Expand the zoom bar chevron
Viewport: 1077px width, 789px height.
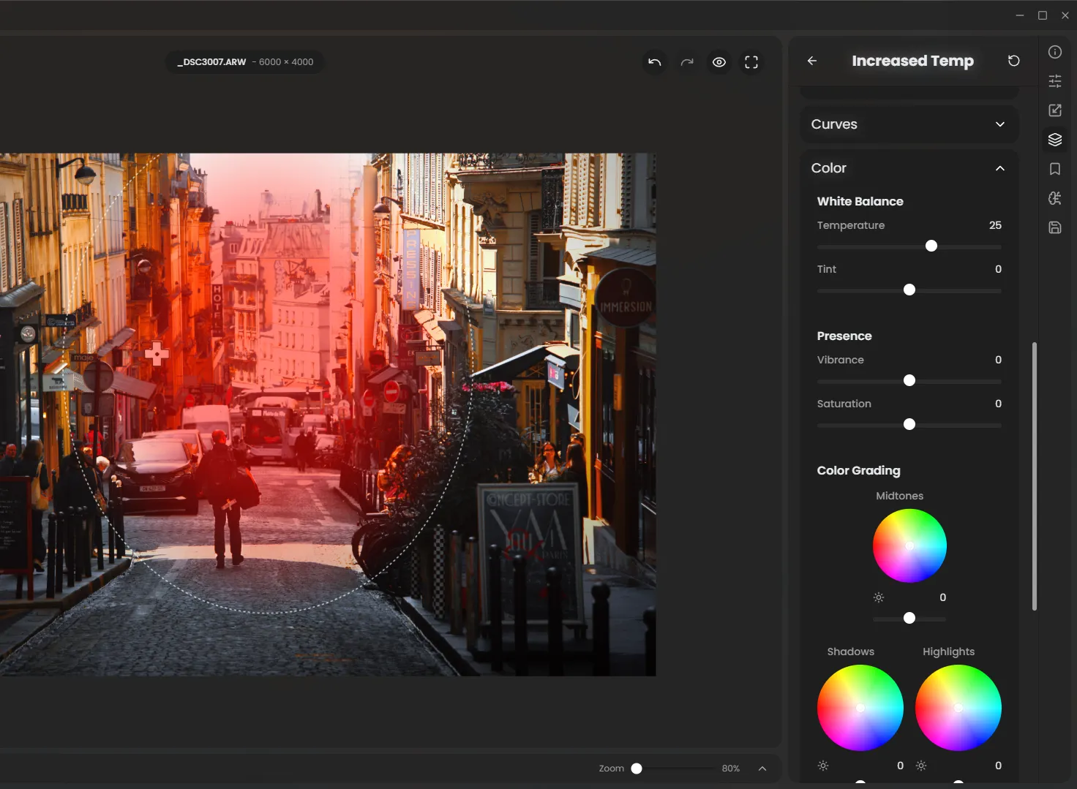(x=762, y=769)
